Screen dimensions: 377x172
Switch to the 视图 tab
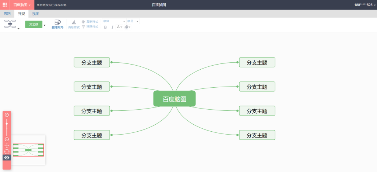36,14
